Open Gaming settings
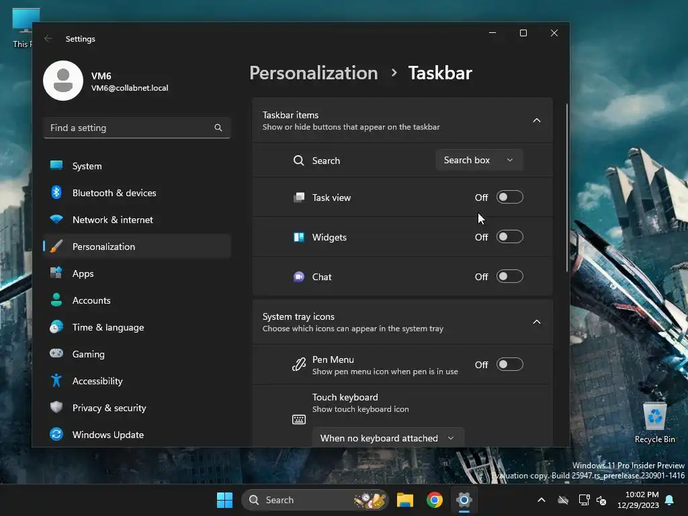 [137, 354]
